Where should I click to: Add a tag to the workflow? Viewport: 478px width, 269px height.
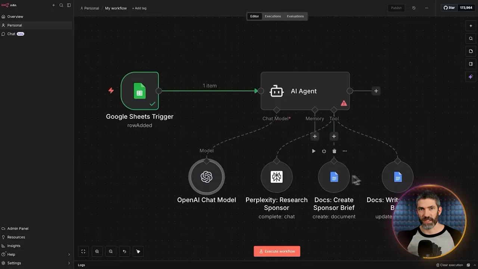(x=139, y=8)
